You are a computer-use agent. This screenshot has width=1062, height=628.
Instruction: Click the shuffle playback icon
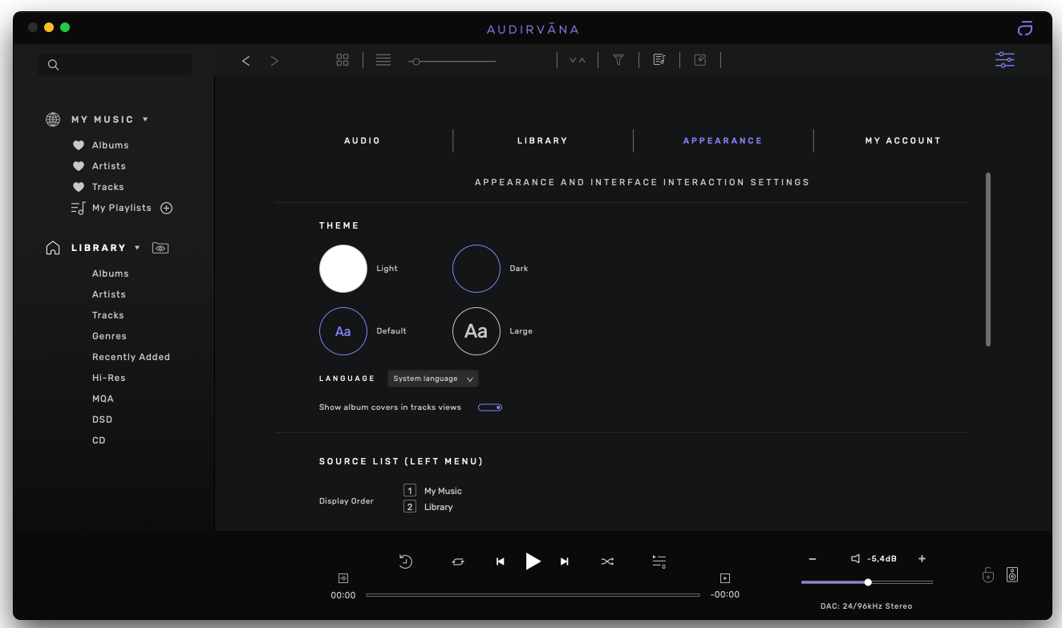(607, 561)
